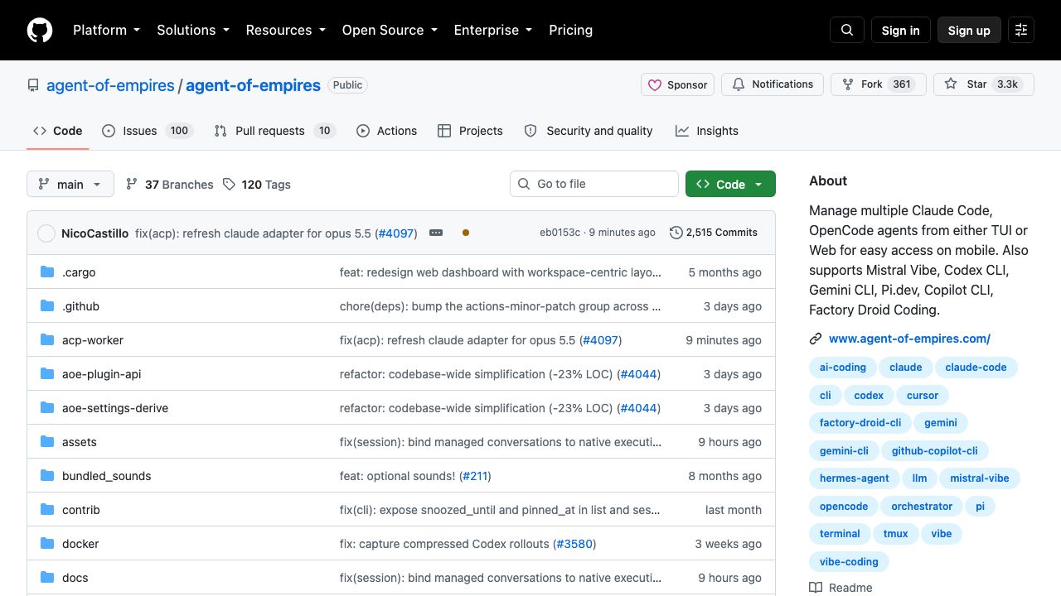This screenshot has width=1061, height=596.
Task: Go to GitHub homepage via Octocat logo
Action: [x=40, y=30]
